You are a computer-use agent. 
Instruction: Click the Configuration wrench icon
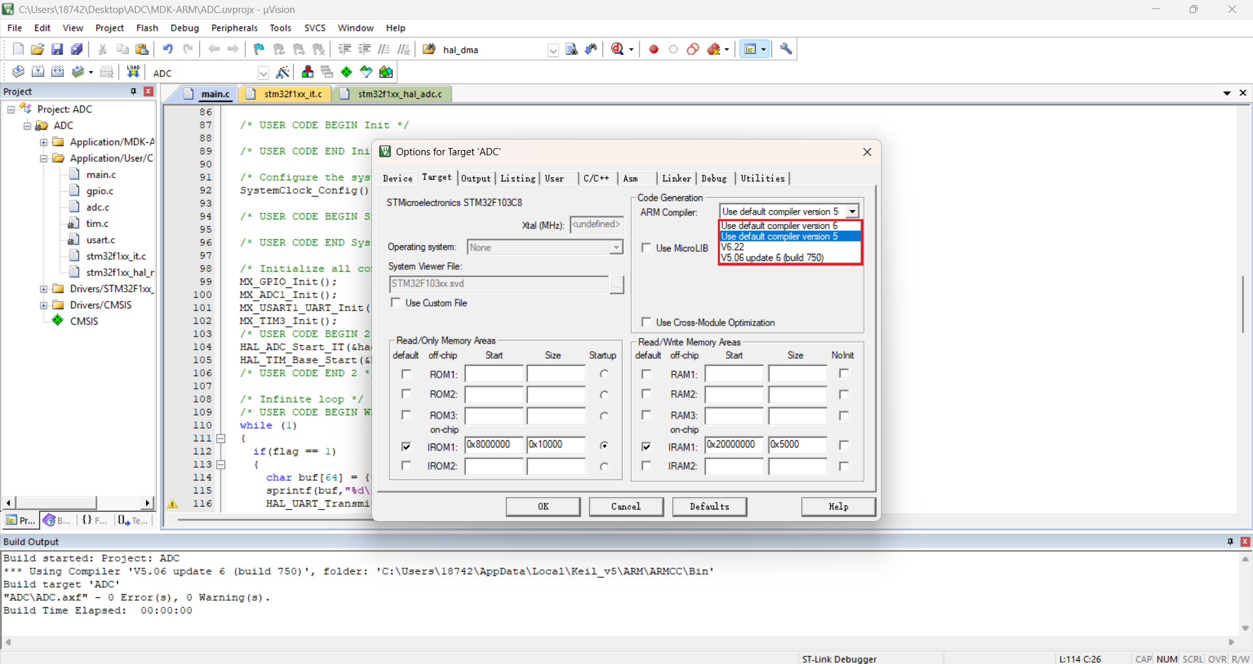[x=786, y=49]
